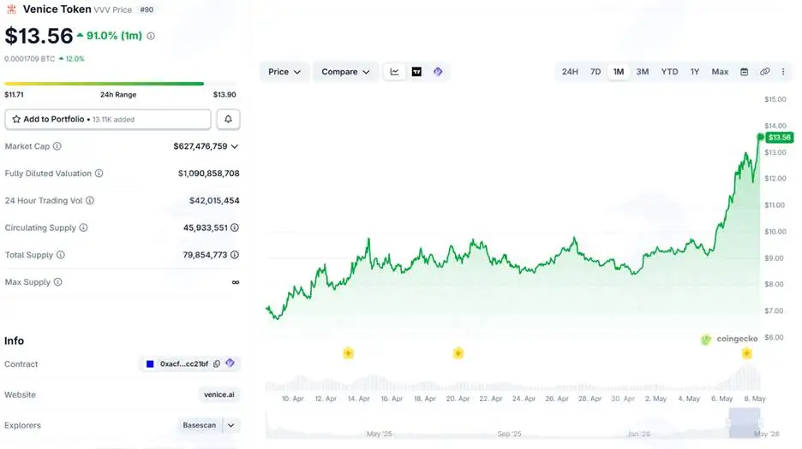Open the calendar date range picker
The image size is (802, 449).
(x=745, y=72)
